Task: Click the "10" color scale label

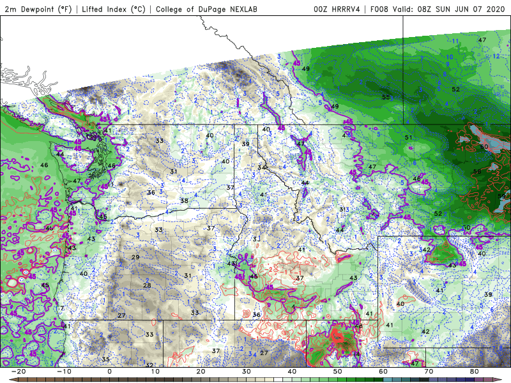Action: pos(155,372)
